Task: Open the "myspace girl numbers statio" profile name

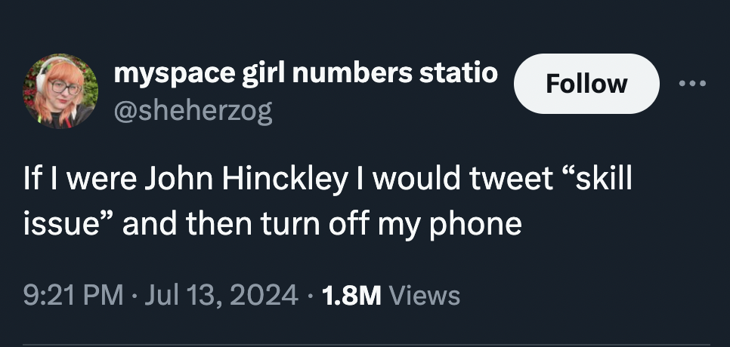Action: 305,74
